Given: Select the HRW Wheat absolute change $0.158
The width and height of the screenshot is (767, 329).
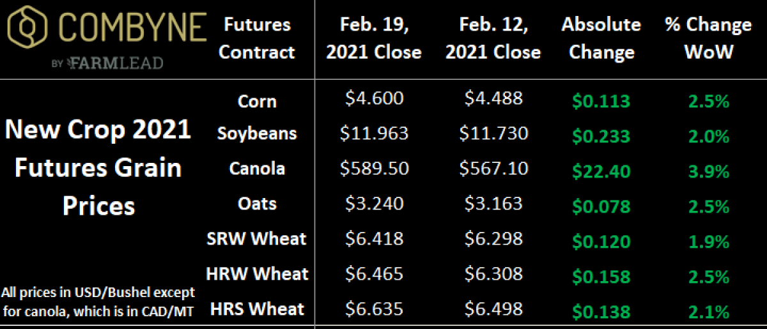Looking at the screenshot, I should click(x=601, y=278).
